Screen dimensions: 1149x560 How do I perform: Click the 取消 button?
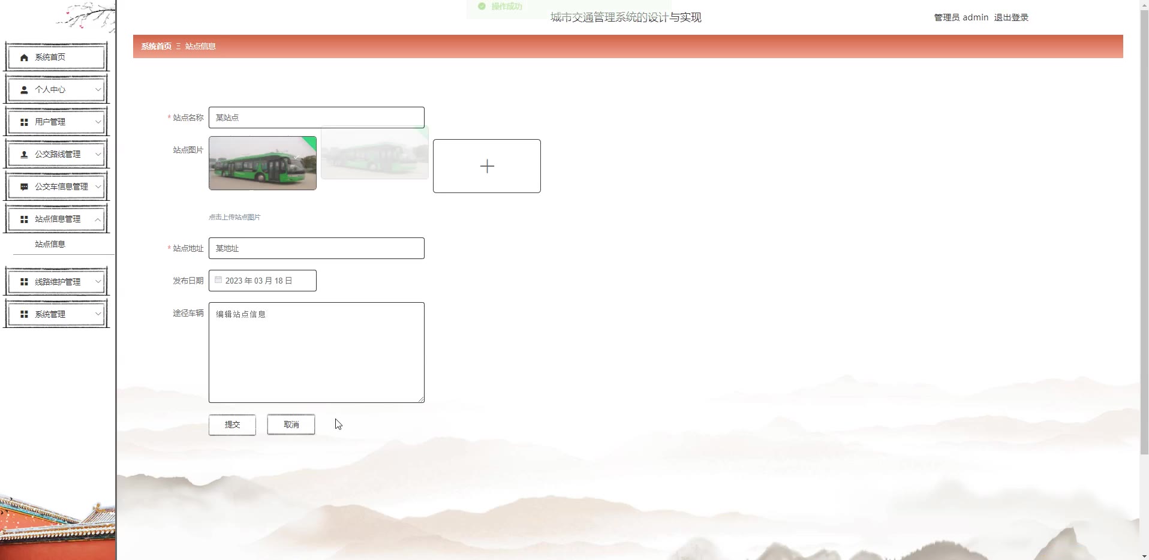291,424
